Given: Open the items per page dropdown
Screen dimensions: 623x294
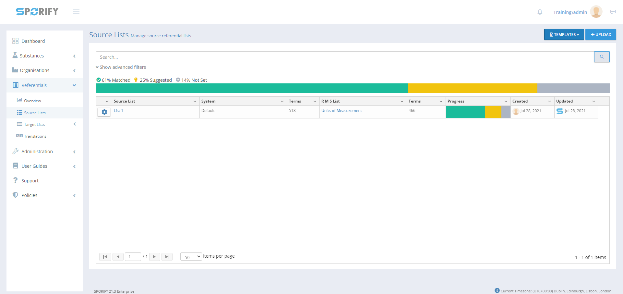Looking at the screenshot, I should tap(191, 257).
